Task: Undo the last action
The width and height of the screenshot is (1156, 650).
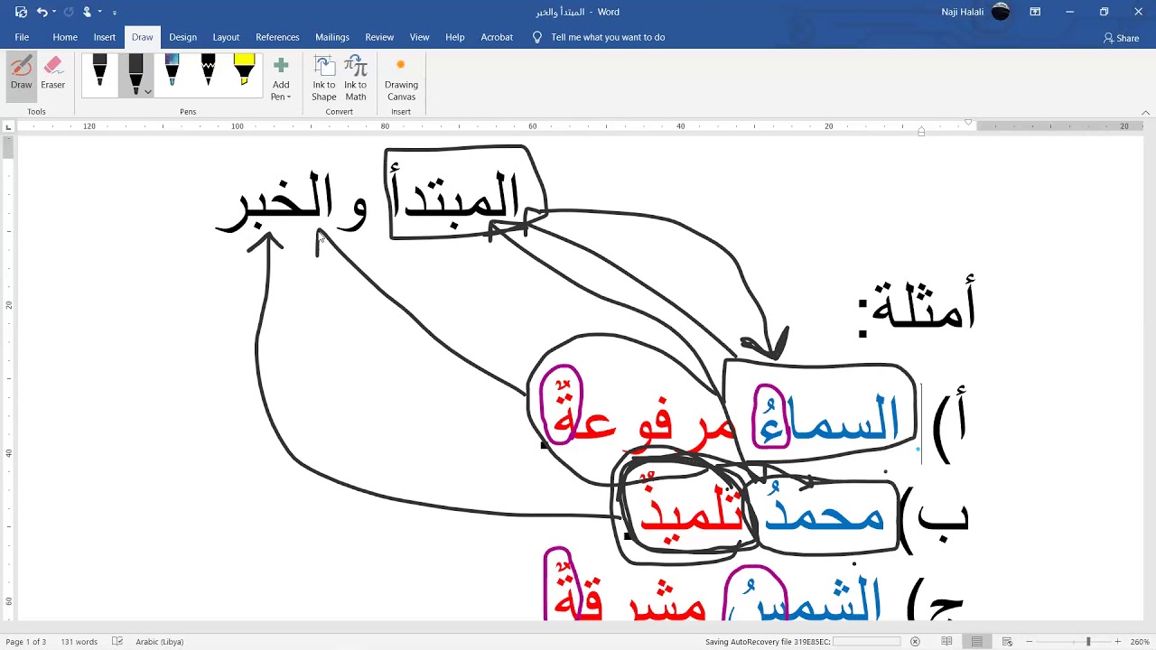Action: 42,12
